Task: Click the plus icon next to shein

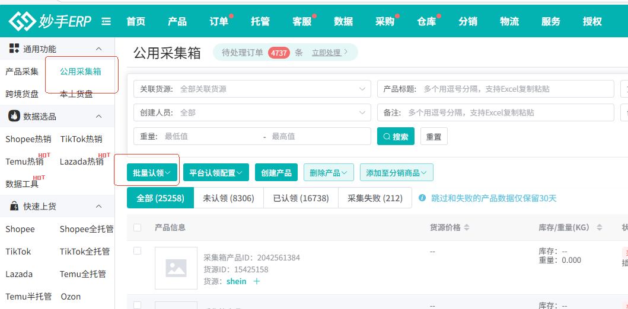Action: [257, 281]
